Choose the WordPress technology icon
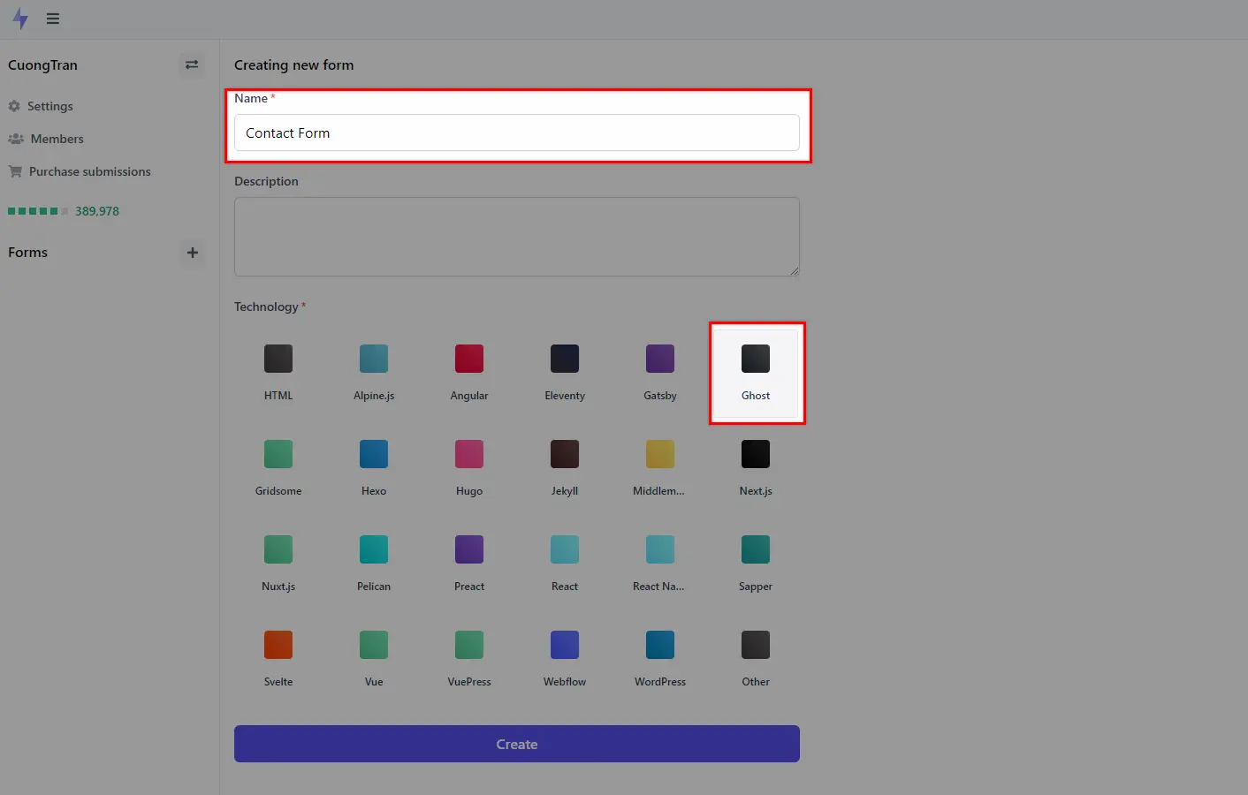This screenshot has height=795, width=1248. (659, 644)
